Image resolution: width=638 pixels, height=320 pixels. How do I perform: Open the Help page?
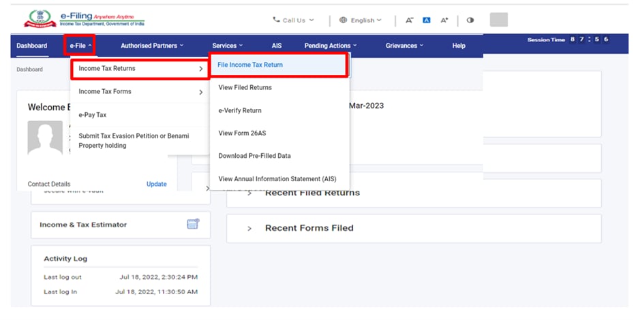point(459,46)
